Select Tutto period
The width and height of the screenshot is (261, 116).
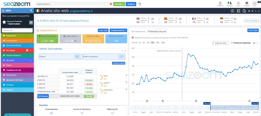pyautogui.click(x=163, y=42)
